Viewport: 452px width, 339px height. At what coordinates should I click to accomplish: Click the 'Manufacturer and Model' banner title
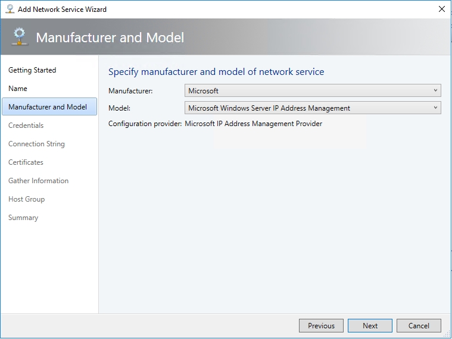click(110, 37)
